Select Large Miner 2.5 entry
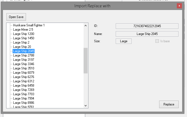Image resolution: width=187 pixels, height=117 pixels. click(23, 30)
